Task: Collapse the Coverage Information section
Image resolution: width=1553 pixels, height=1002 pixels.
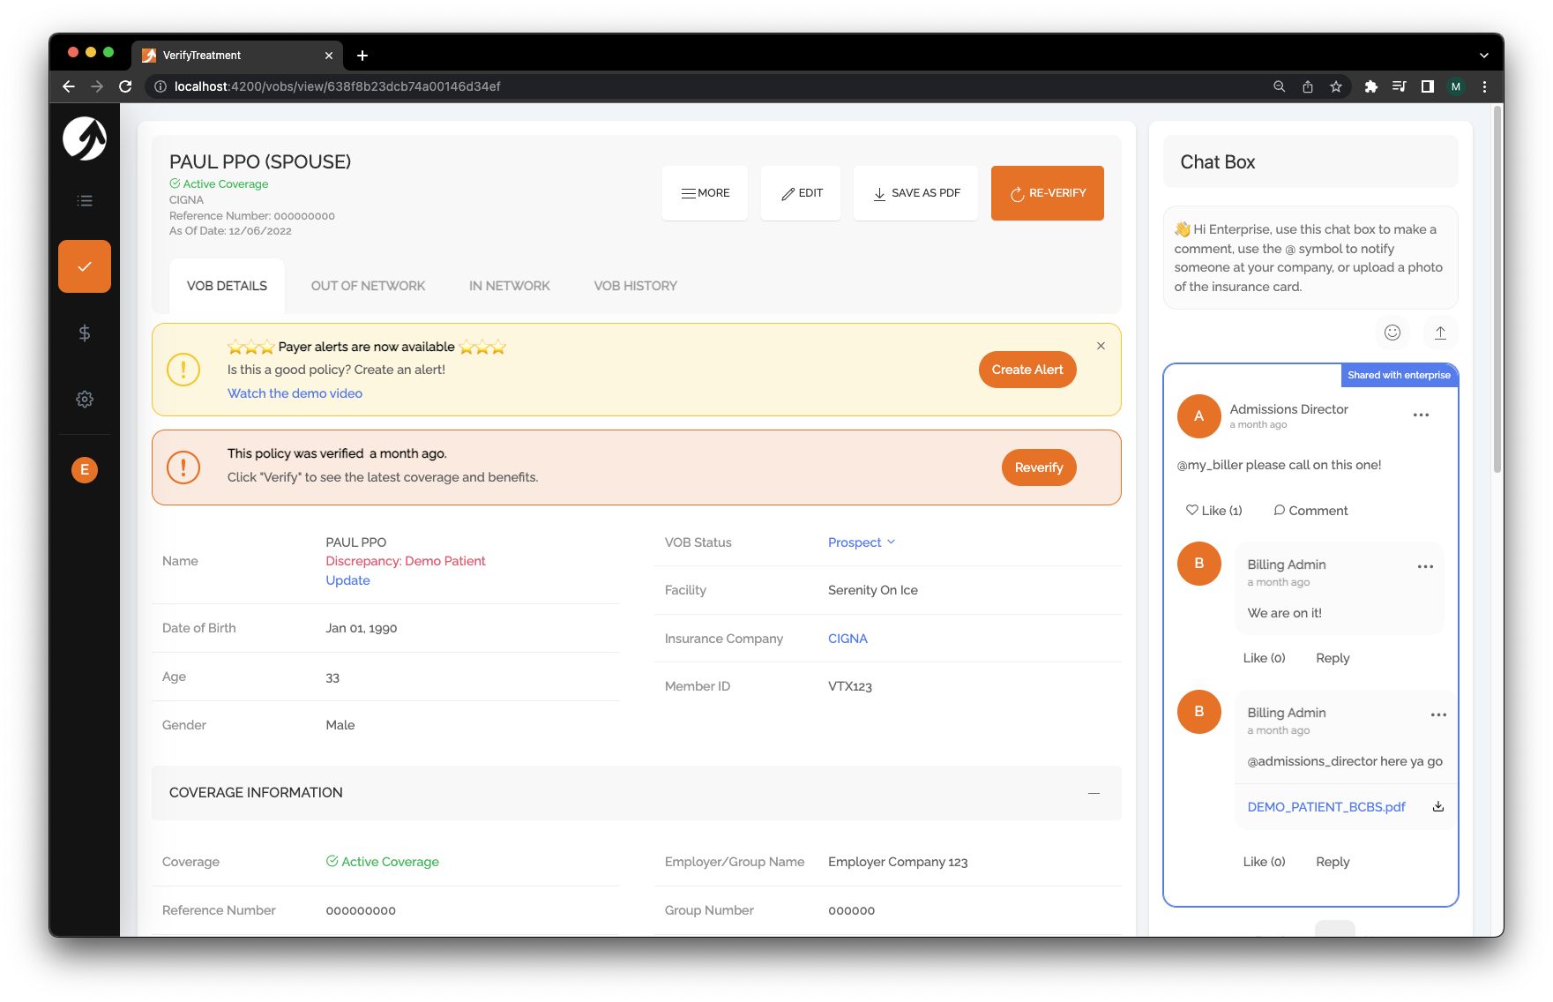Action: click(x=1094, y=792)
